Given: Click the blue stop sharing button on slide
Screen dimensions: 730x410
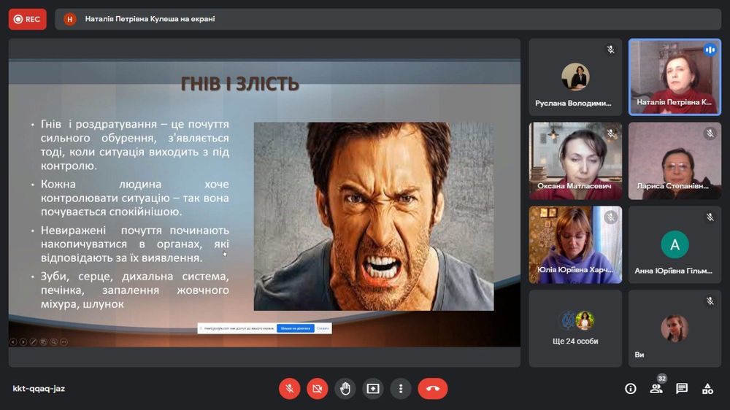Looking at the screenshot, I should coord(295,329).
